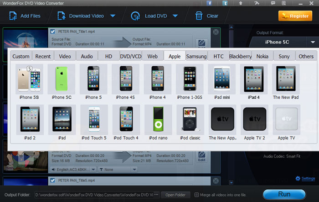The image size is (319, 202).
Task: Pick the iPad mini profile
Action: [222, 82]
